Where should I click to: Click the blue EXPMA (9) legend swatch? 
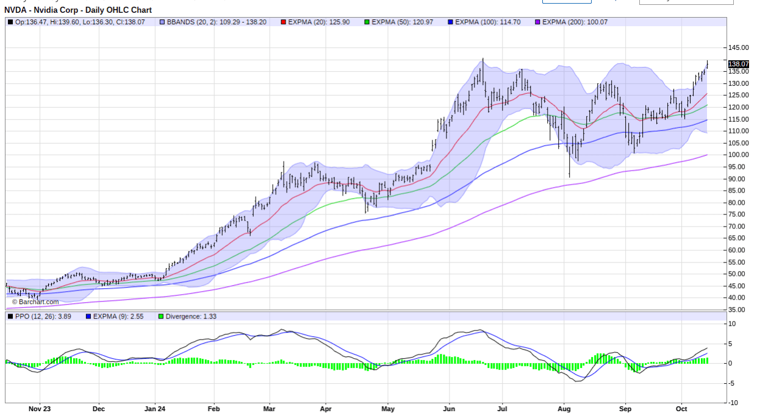click(x=88, y=316)
